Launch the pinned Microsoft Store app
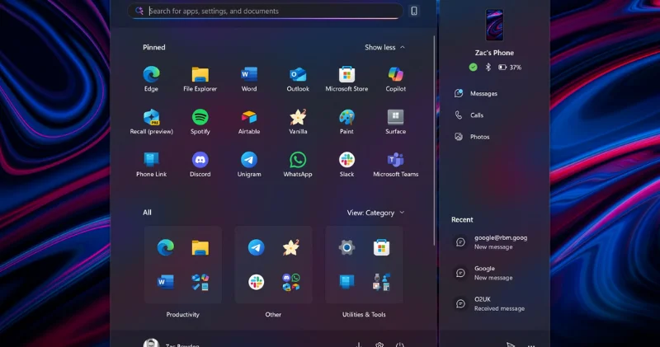Image resolution: width=660 pixels, height=347 pixels. tap(346, 79)
